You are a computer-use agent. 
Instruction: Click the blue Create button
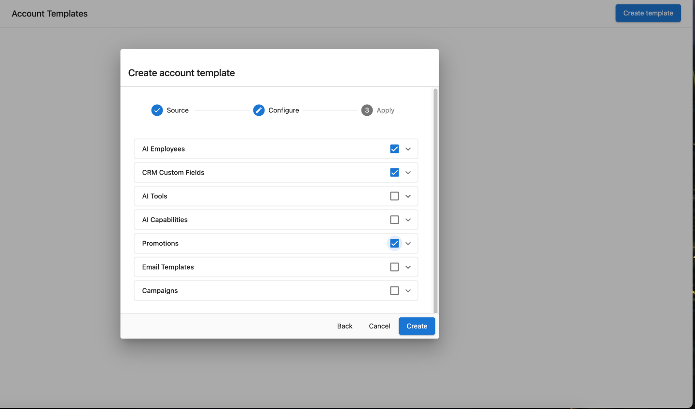point(417,326)
